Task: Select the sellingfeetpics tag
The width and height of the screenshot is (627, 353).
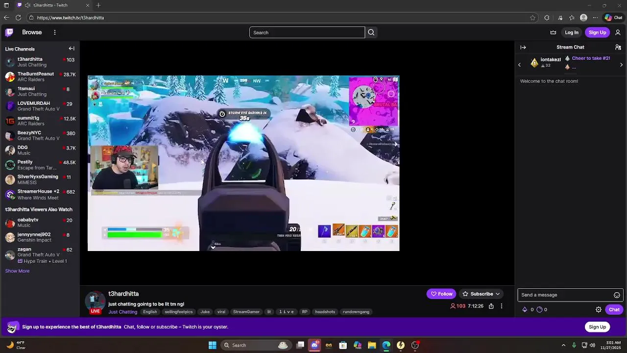Action: [x=178, y=312]
